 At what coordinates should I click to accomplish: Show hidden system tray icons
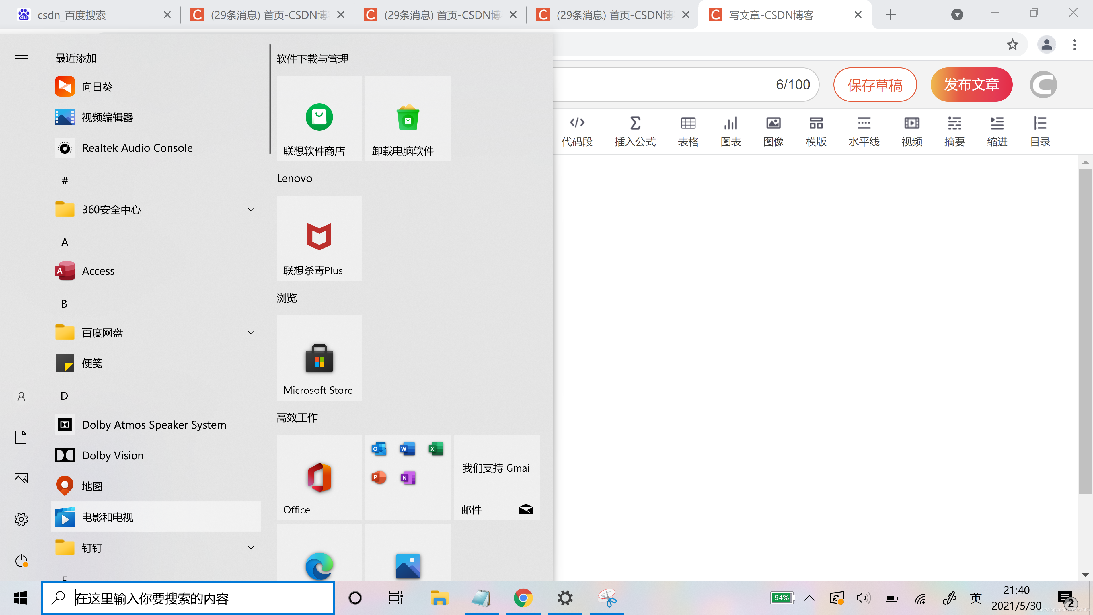(809, 598)
